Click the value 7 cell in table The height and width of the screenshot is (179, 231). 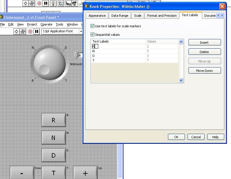click(162, 60)
